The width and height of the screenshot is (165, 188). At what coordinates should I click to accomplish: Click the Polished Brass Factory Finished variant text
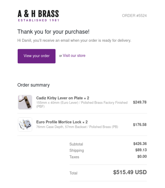(x=104, y=103)
